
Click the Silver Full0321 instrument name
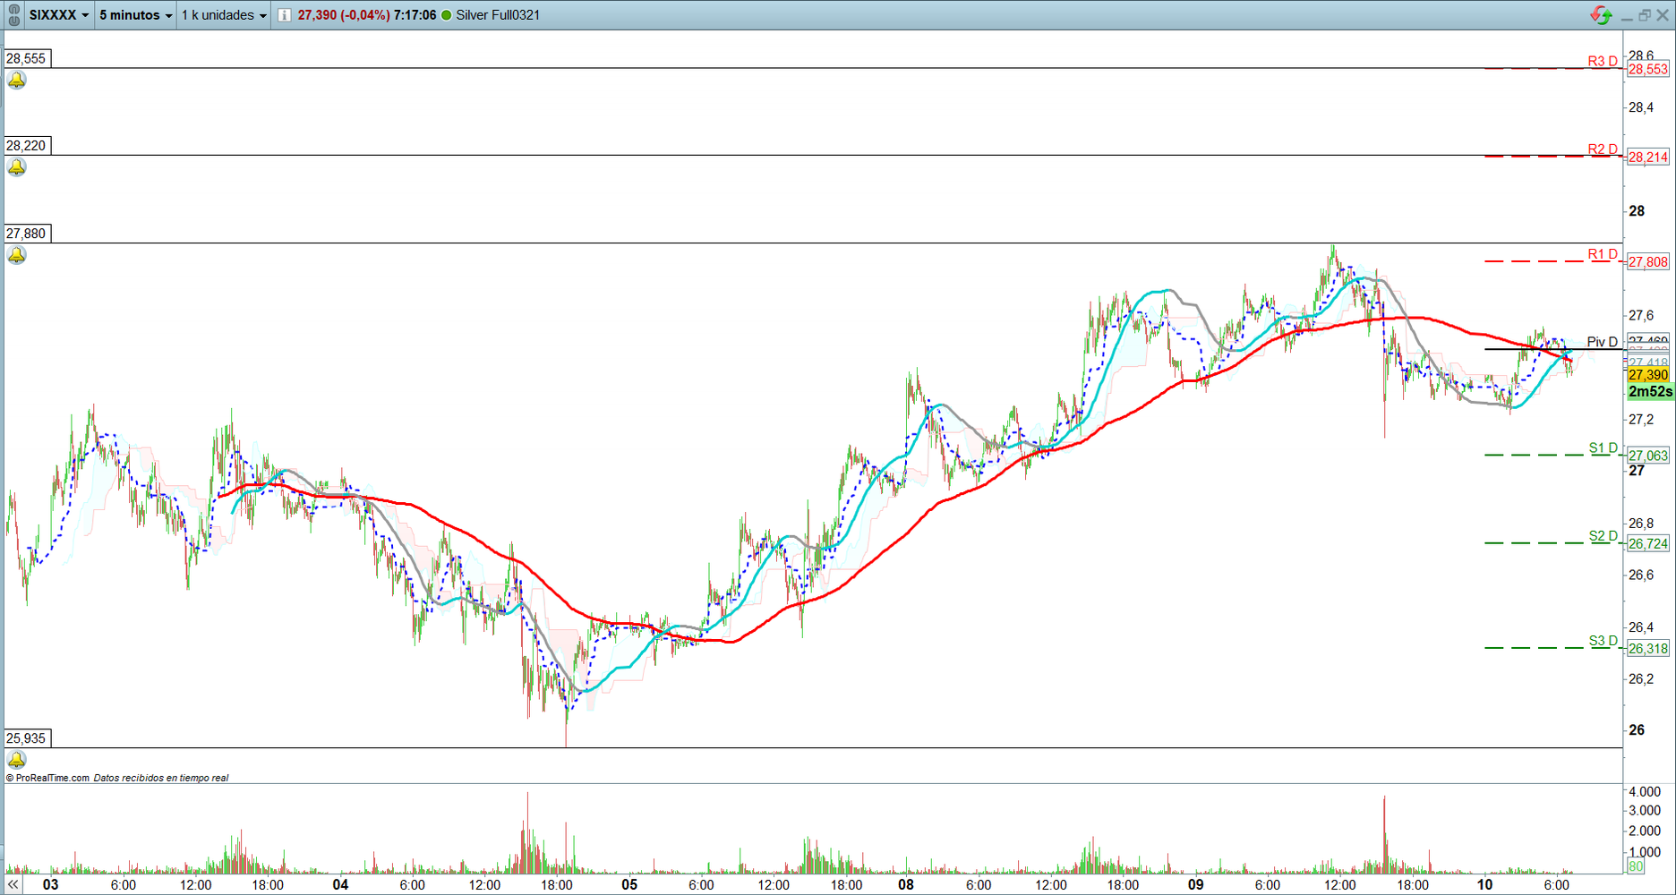point(498,15)
